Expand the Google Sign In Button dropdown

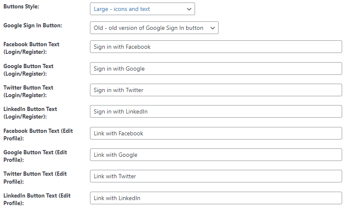coord(154,28)
